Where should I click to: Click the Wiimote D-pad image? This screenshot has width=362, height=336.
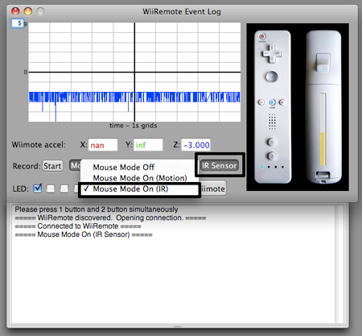click(272, 54)
